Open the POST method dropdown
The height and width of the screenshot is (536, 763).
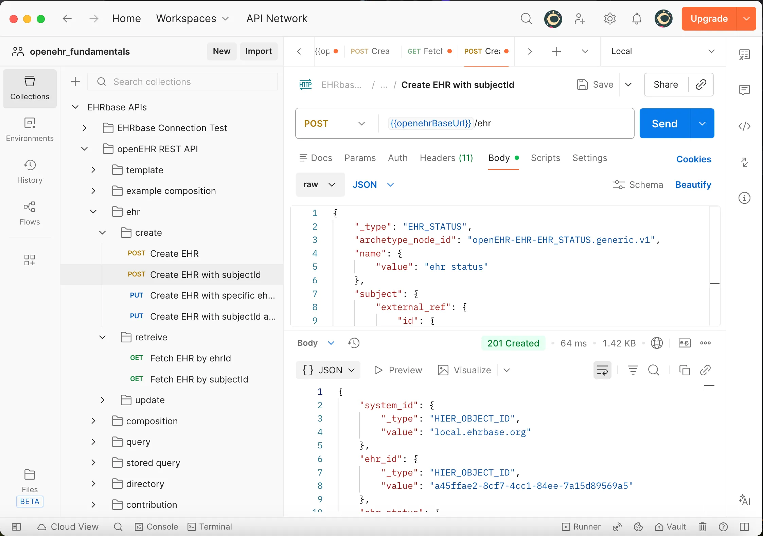(x=335, y=123)
